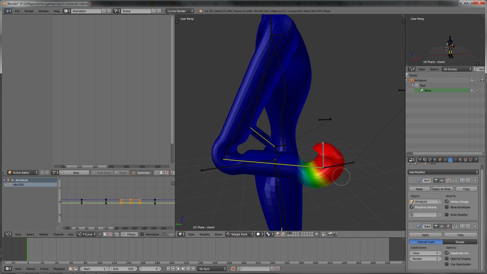Click the record auto-keyframe button

pyautogui.click(x=233, y=269)
